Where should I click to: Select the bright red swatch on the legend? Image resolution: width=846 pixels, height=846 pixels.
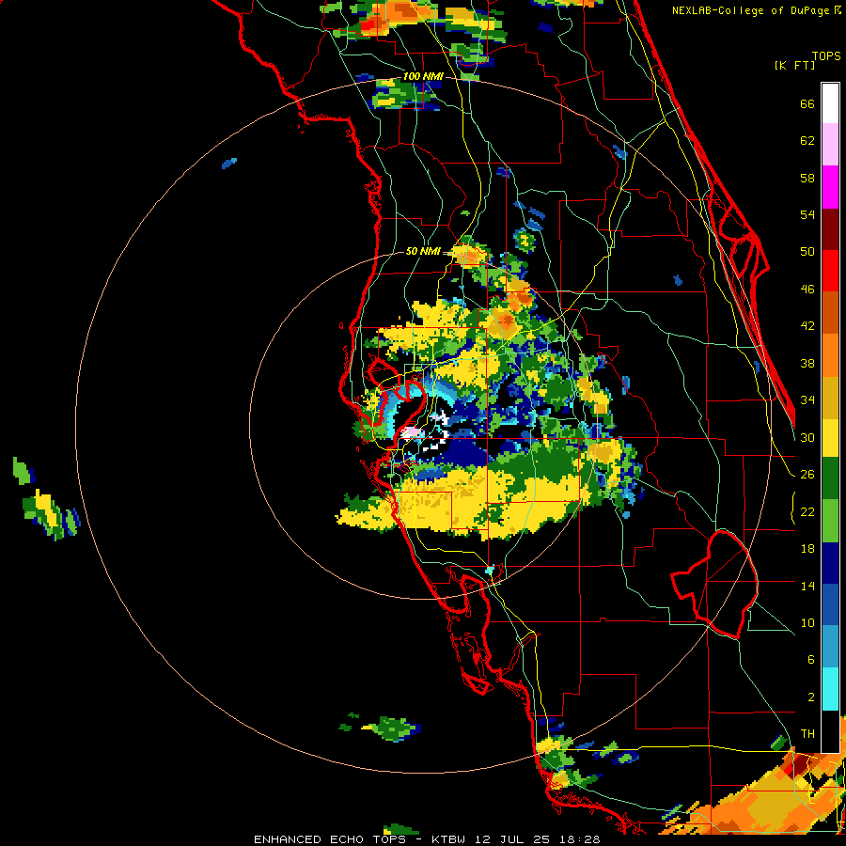(x=830, y=271)
